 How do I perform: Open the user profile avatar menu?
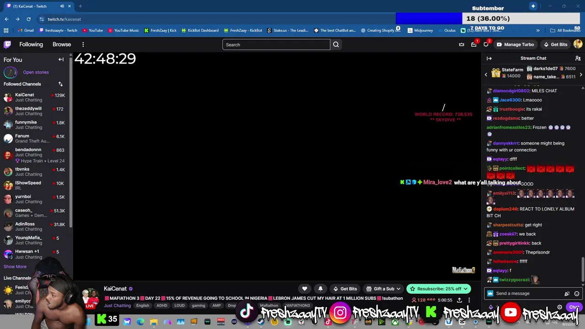(578, 44)
